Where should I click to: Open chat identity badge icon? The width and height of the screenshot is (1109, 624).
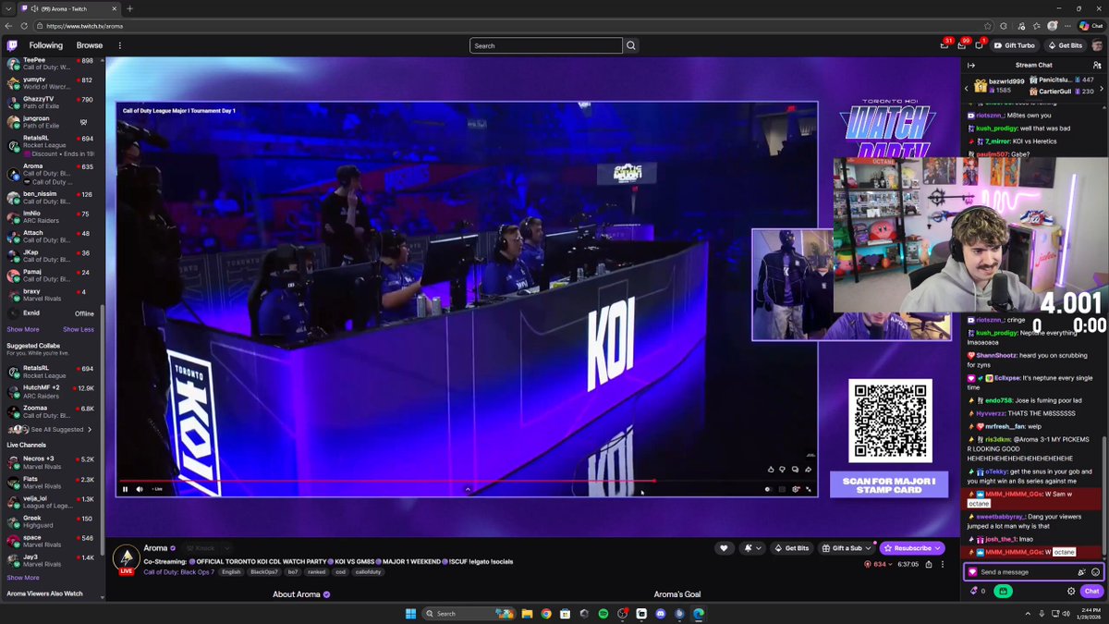[x=972, y=572]
